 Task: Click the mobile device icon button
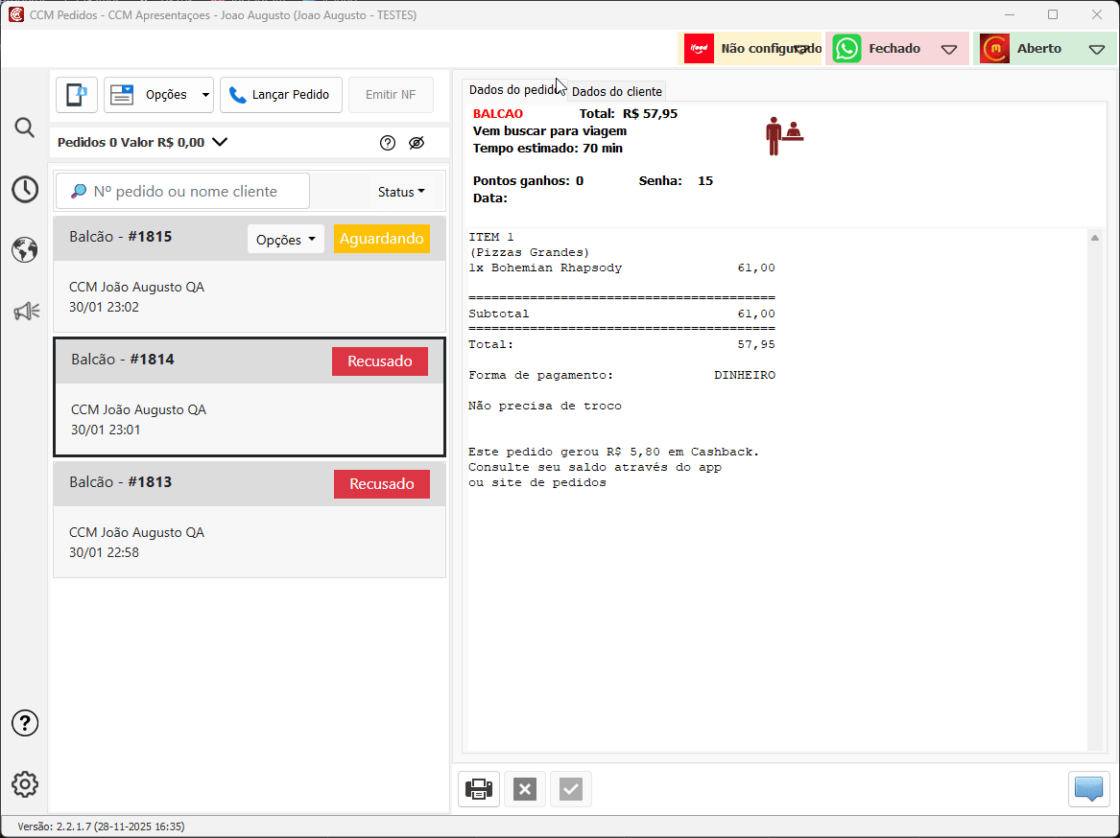click(76, 95)
